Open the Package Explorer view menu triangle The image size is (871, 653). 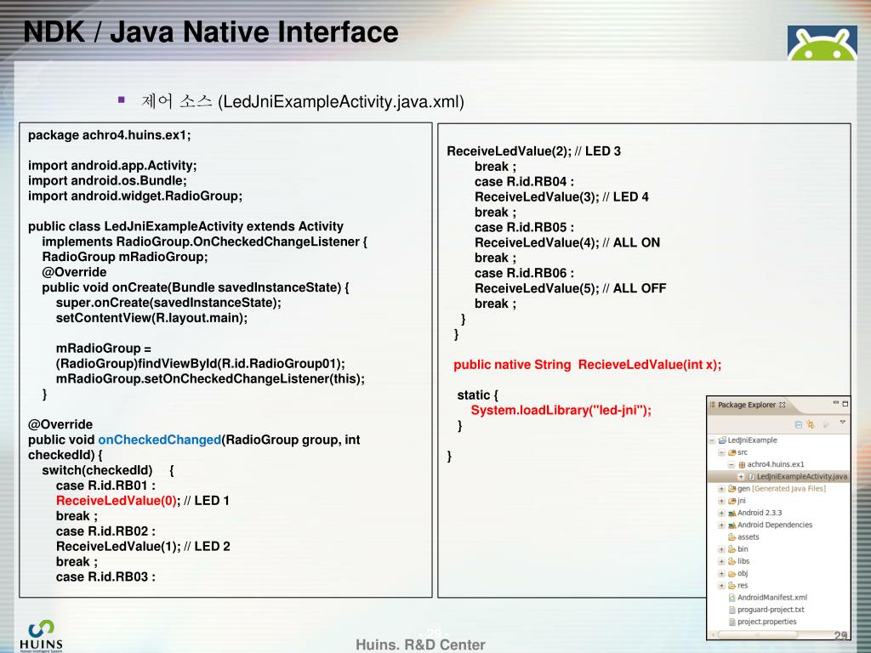(843, 423)
